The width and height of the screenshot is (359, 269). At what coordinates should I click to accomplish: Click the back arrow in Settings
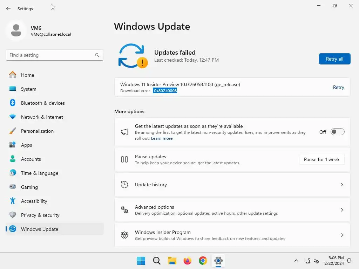8,8
